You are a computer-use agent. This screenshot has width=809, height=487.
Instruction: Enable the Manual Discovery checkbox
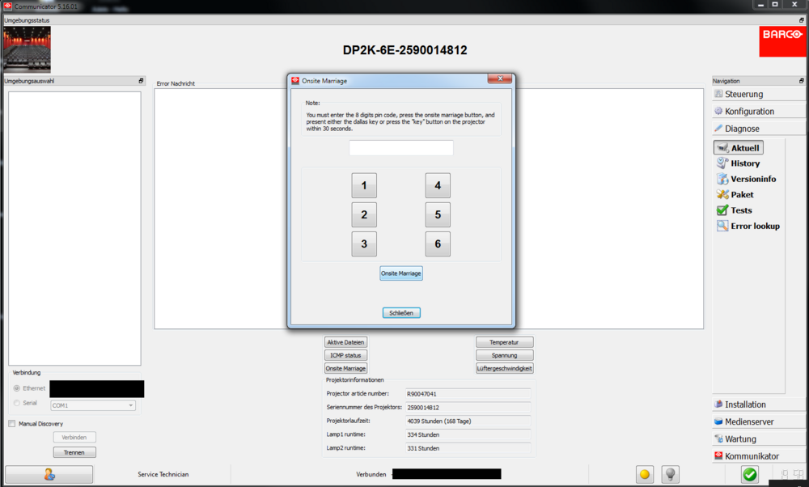[x=12, y=423]
